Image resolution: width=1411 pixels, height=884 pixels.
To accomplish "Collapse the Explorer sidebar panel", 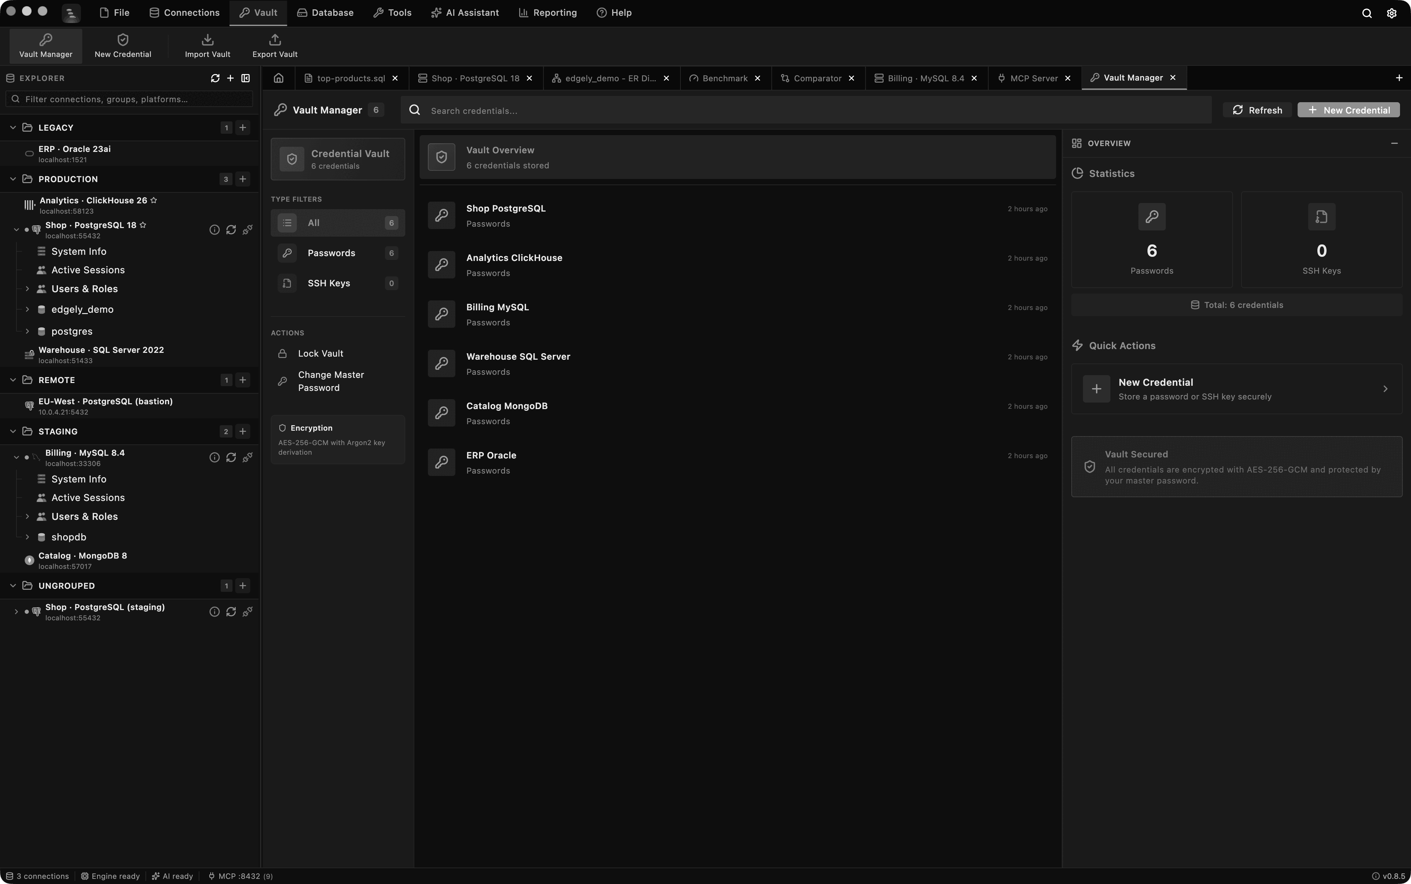I will pos(246,78).
